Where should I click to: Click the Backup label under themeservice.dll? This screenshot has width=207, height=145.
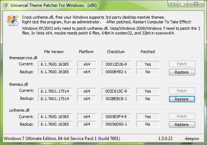pyautogui.click(x=27, y=72)
